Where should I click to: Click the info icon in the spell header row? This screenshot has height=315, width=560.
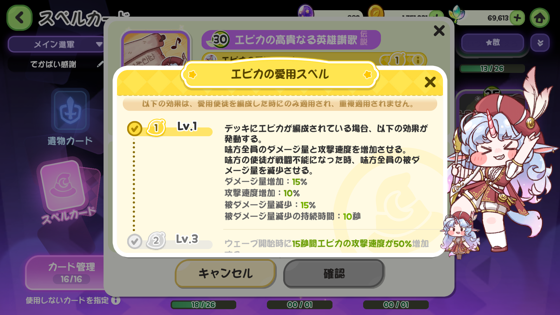click(418, 60)
